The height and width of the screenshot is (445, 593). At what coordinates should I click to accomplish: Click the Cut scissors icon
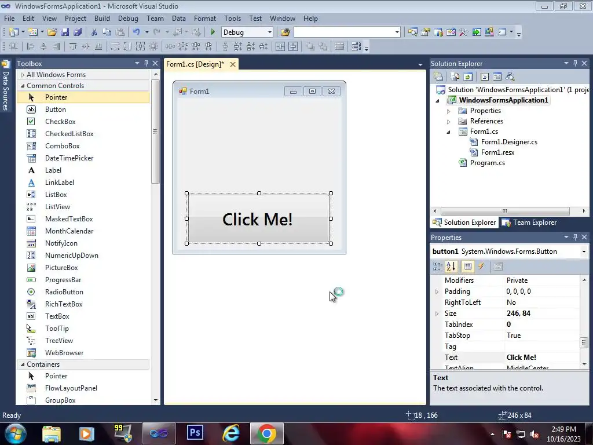[x=94, y=32]
